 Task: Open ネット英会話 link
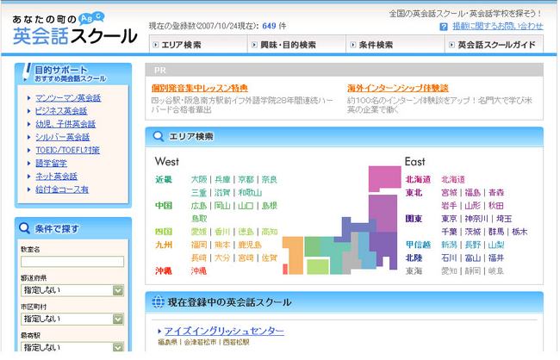(56, 177)
